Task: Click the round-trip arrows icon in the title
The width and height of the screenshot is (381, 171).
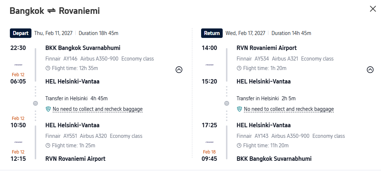Action: [x=52, y=11]
